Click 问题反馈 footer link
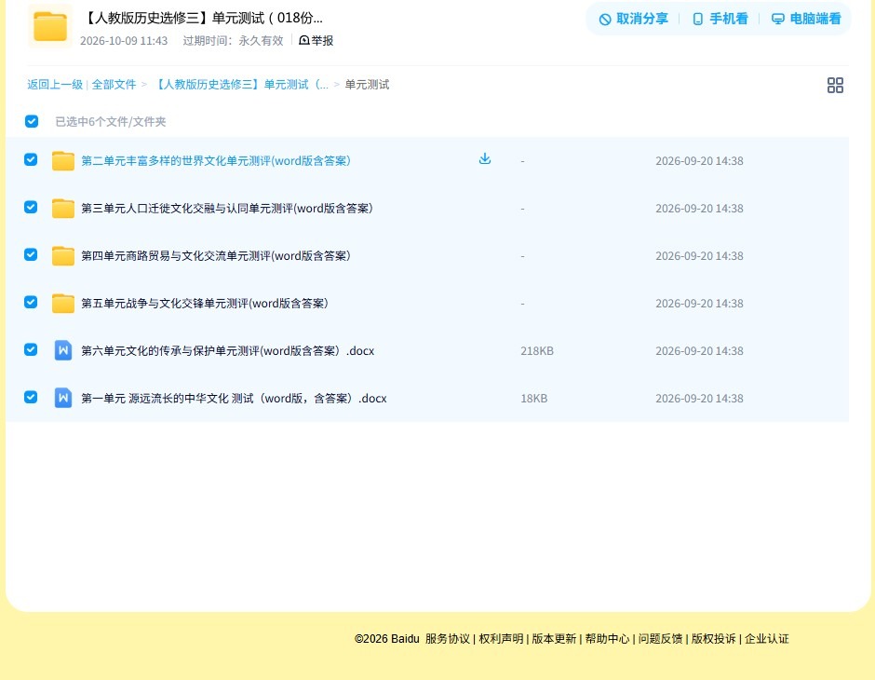 660,639
